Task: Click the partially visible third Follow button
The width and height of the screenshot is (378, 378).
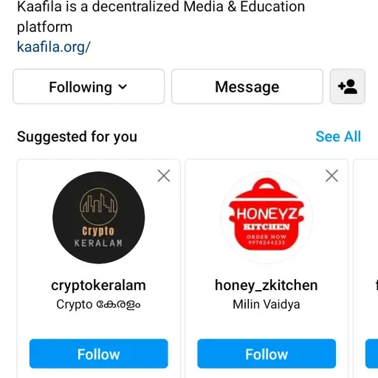Action: (372, 354)
